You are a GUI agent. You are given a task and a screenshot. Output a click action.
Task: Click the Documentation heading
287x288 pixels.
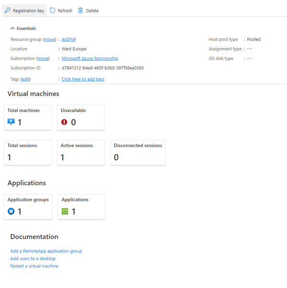(34, 237)
